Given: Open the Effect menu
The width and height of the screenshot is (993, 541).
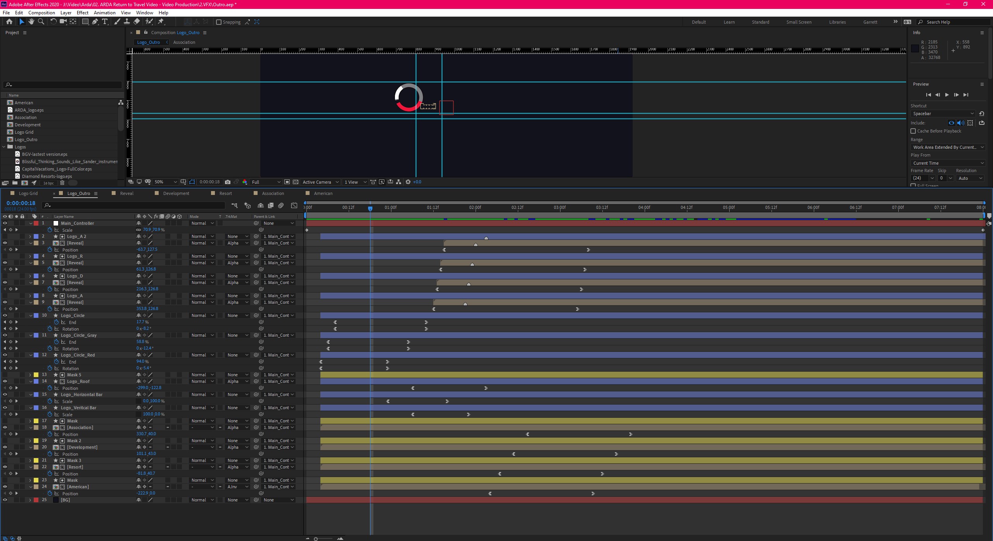Looking at the screenshot, I should 82,13.
